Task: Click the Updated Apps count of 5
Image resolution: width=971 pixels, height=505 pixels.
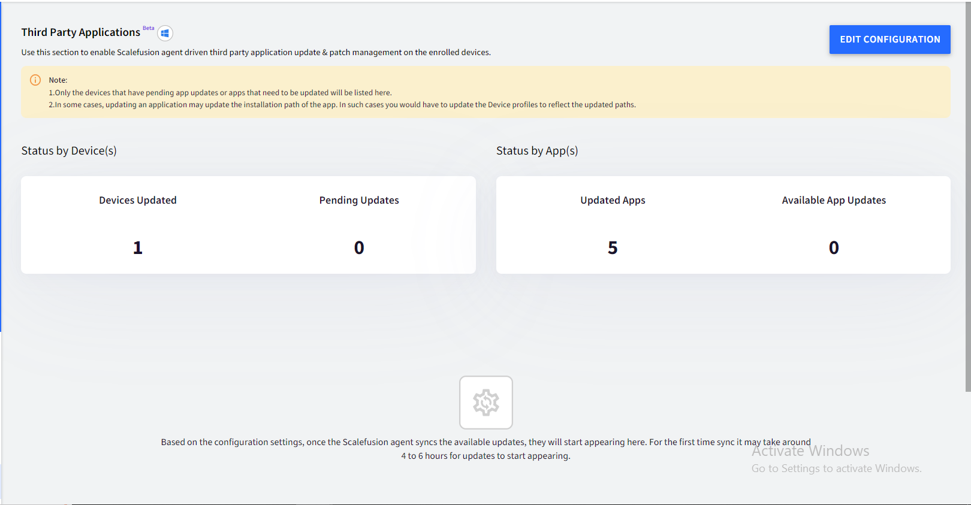Action: click(613, 247)
